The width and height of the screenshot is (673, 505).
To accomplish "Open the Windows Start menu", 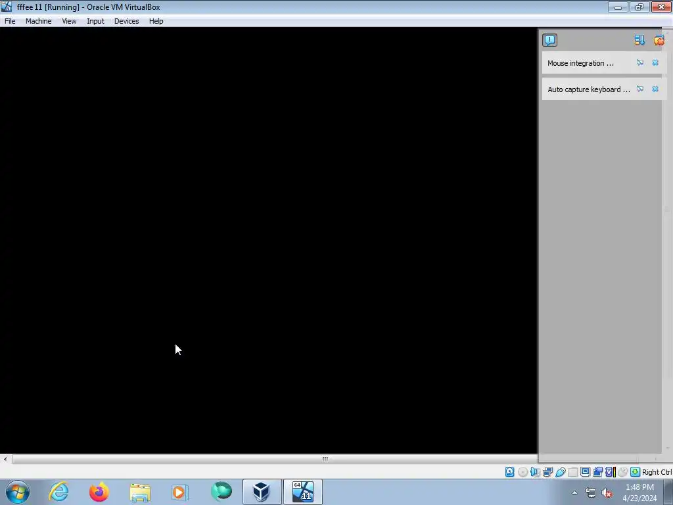I will (x=18, y=492).
